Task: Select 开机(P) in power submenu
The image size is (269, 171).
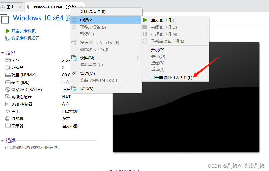Action: [175, 50]
